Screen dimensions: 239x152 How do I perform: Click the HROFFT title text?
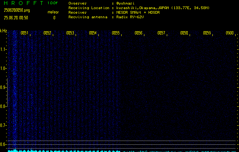point(24,3)
